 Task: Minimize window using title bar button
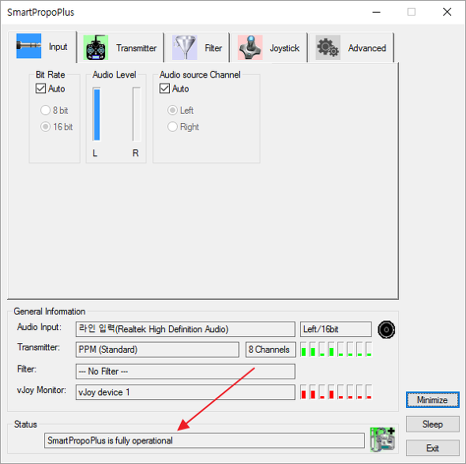pos(377,12)
